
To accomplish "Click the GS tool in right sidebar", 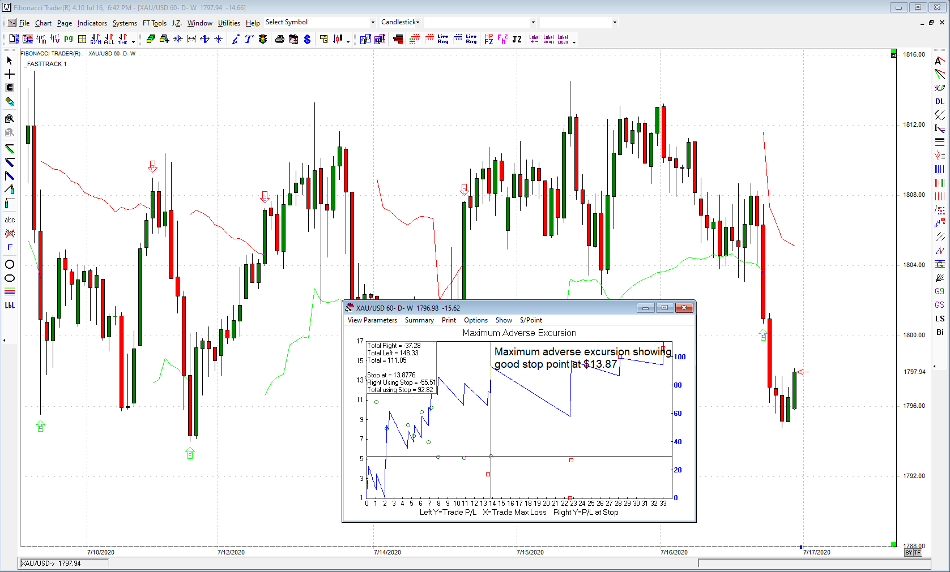I will pos(940,305).
